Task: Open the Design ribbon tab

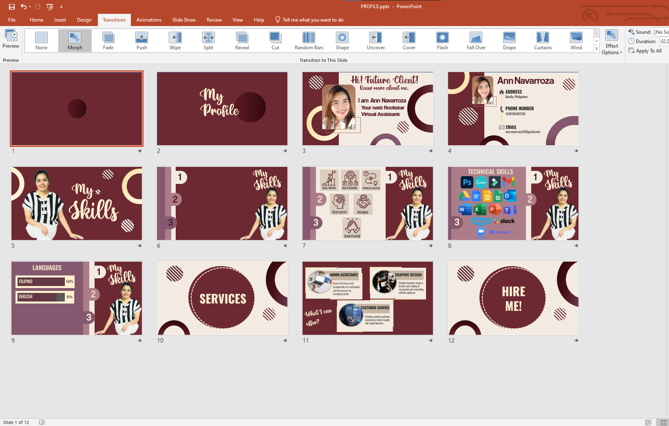Action: (84, 20)
